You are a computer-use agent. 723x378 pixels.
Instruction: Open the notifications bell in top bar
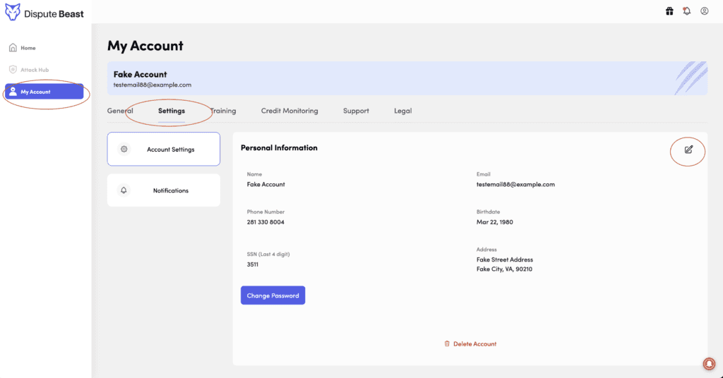click(687, 11)
